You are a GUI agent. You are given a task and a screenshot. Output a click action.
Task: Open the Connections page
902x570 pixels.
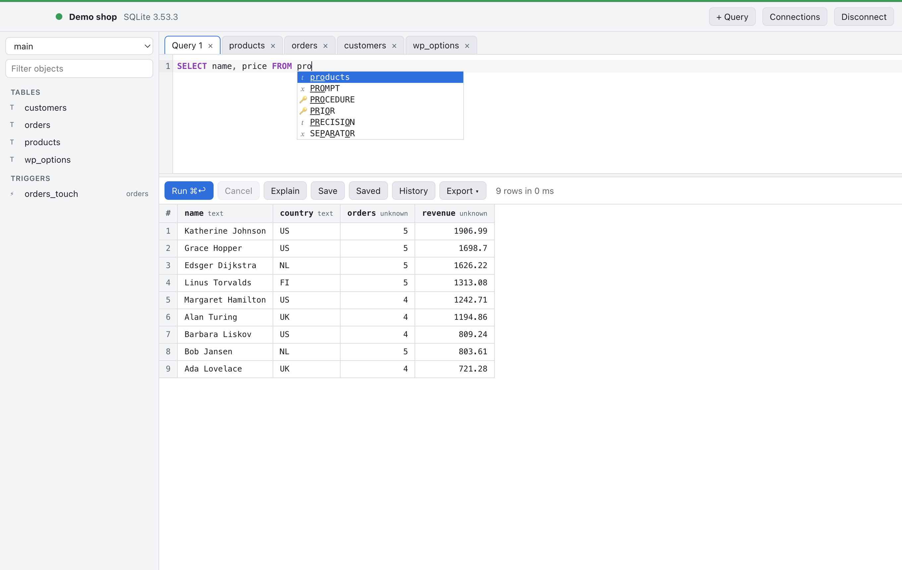click(x=795, y=17)
